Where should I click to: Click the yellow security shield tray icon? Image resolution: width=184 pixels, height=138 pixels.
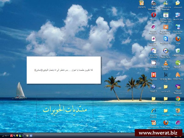click(x=17, y=136)
